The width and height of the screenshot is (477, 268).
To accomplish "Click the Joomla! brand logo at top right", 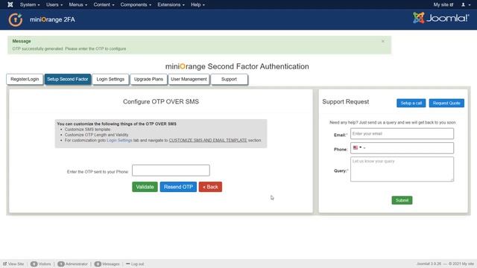I will coord(440,18).
